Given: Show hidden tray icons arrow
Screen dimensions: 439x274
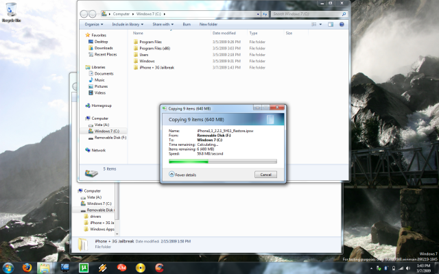Looking at the screenshot, I should coord(372,269).
